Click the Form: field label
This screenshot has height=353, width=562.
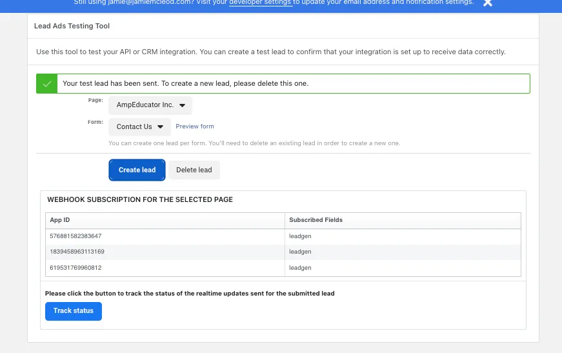pos(95,122)
